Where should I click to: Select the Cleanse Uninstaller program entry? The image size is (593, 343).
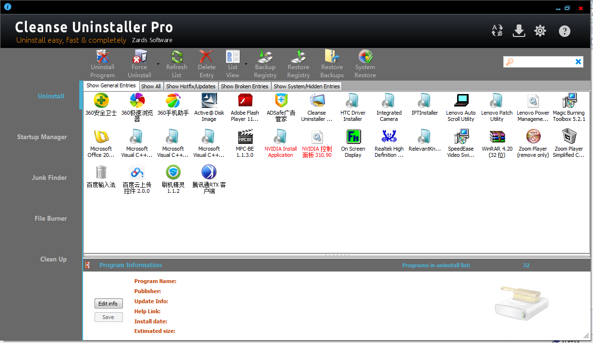click(317, 107)
